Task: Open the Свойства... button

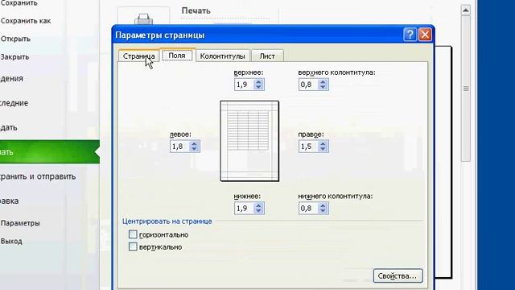Action: 398,275
